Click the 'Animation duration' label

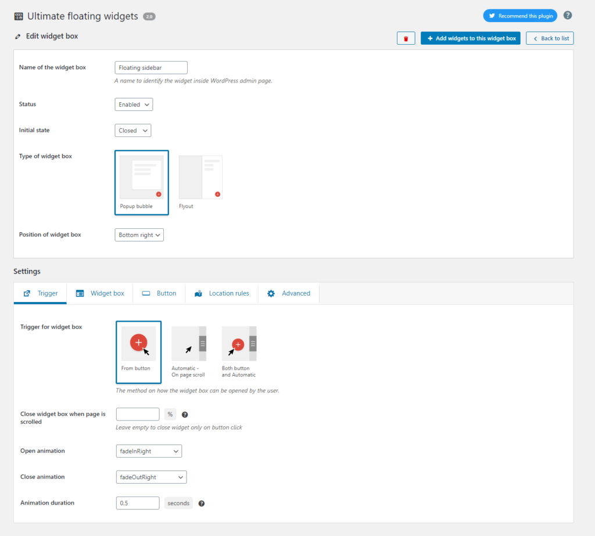click(48, 503)
